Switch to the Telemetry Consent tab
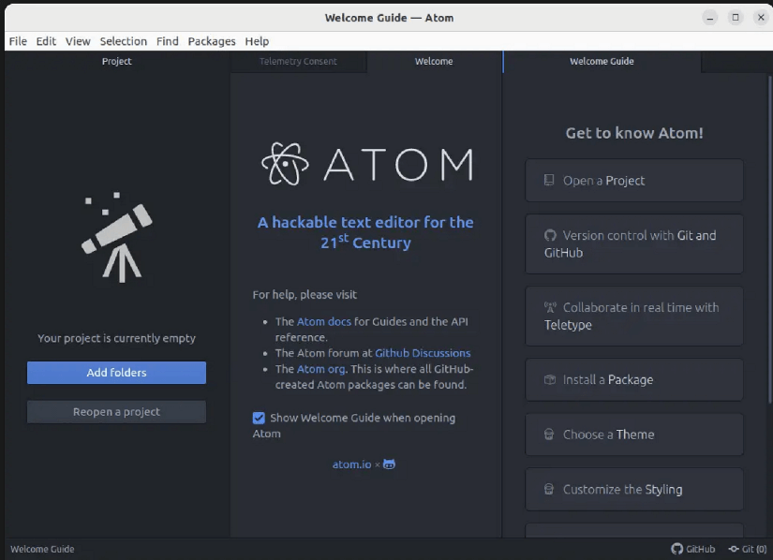The image size is (773, 560). (298, 61)
